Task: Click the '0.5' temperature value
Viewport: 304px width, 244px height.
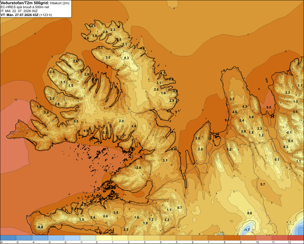Action: point(291,141)
